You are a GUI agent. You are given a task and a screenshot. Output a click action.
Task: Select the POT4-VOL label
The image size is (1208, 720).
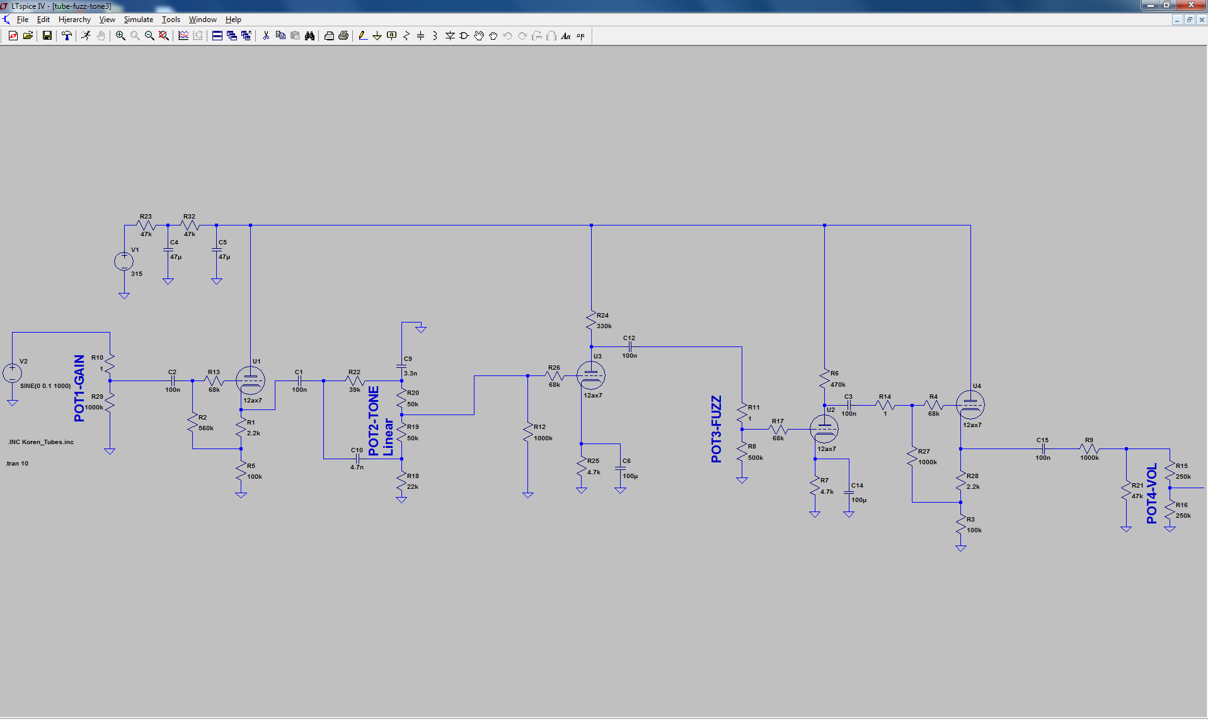tap(1152, 494)
